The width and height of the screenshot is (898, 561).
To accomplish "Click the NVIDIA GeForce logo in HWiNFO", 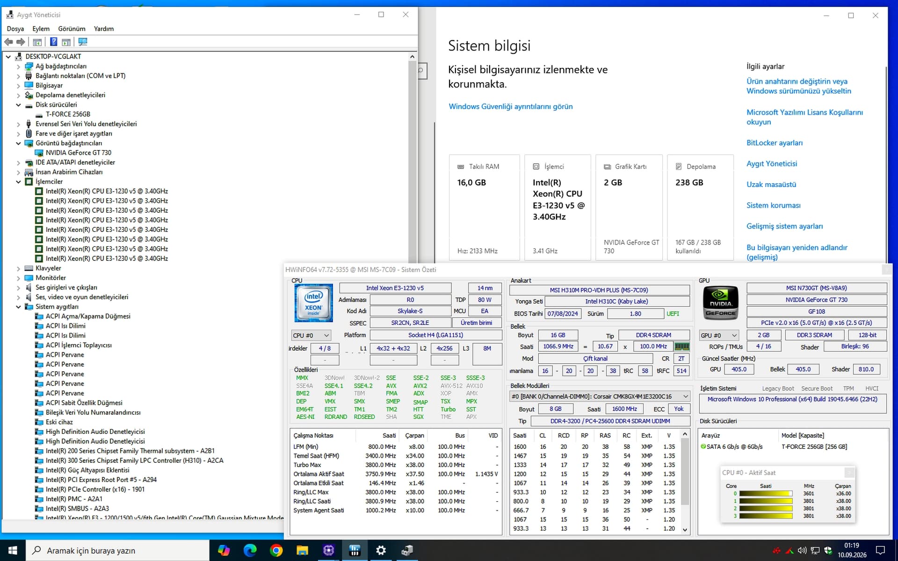I will [720, 303].
